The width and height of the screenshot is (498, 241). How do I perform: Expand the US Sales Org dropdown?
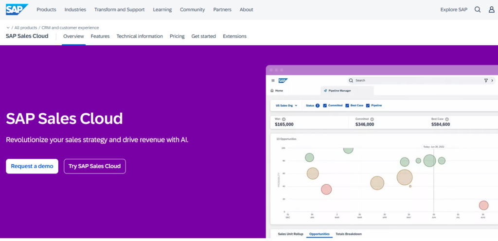click(x=286, y=105)
